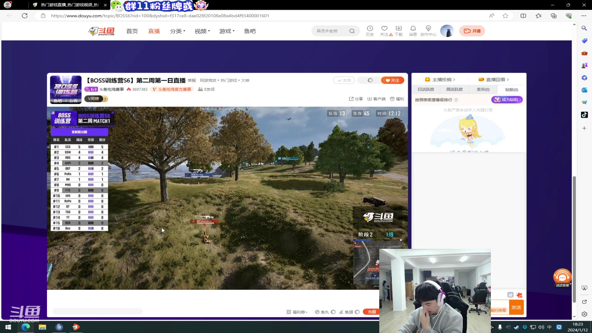Switch to the 贵宾(0) tab
Image resolution: width=592 pixels, height=333 pixels.
pyautogui.click(x=483, y=89)
